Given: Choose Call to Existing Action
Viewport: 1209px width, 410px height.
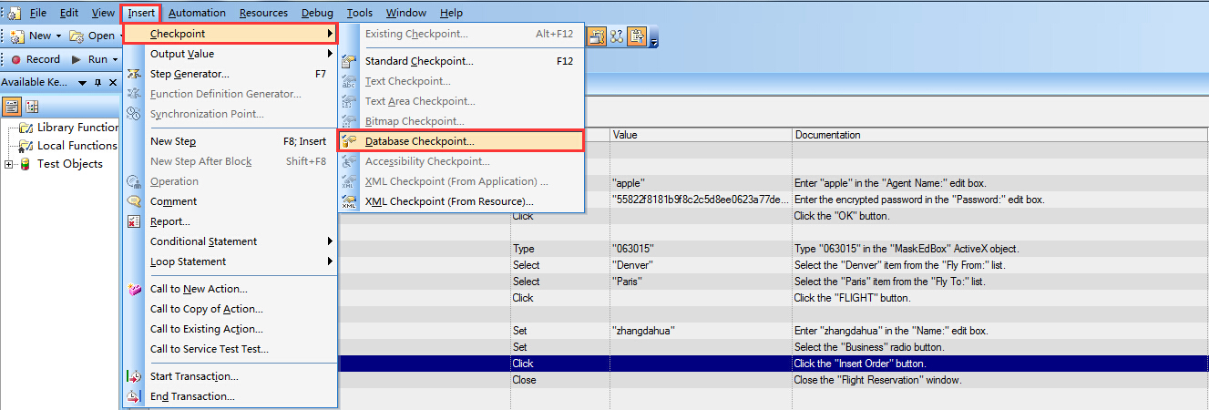Looking at the screenshot, I should click(231, 329).
